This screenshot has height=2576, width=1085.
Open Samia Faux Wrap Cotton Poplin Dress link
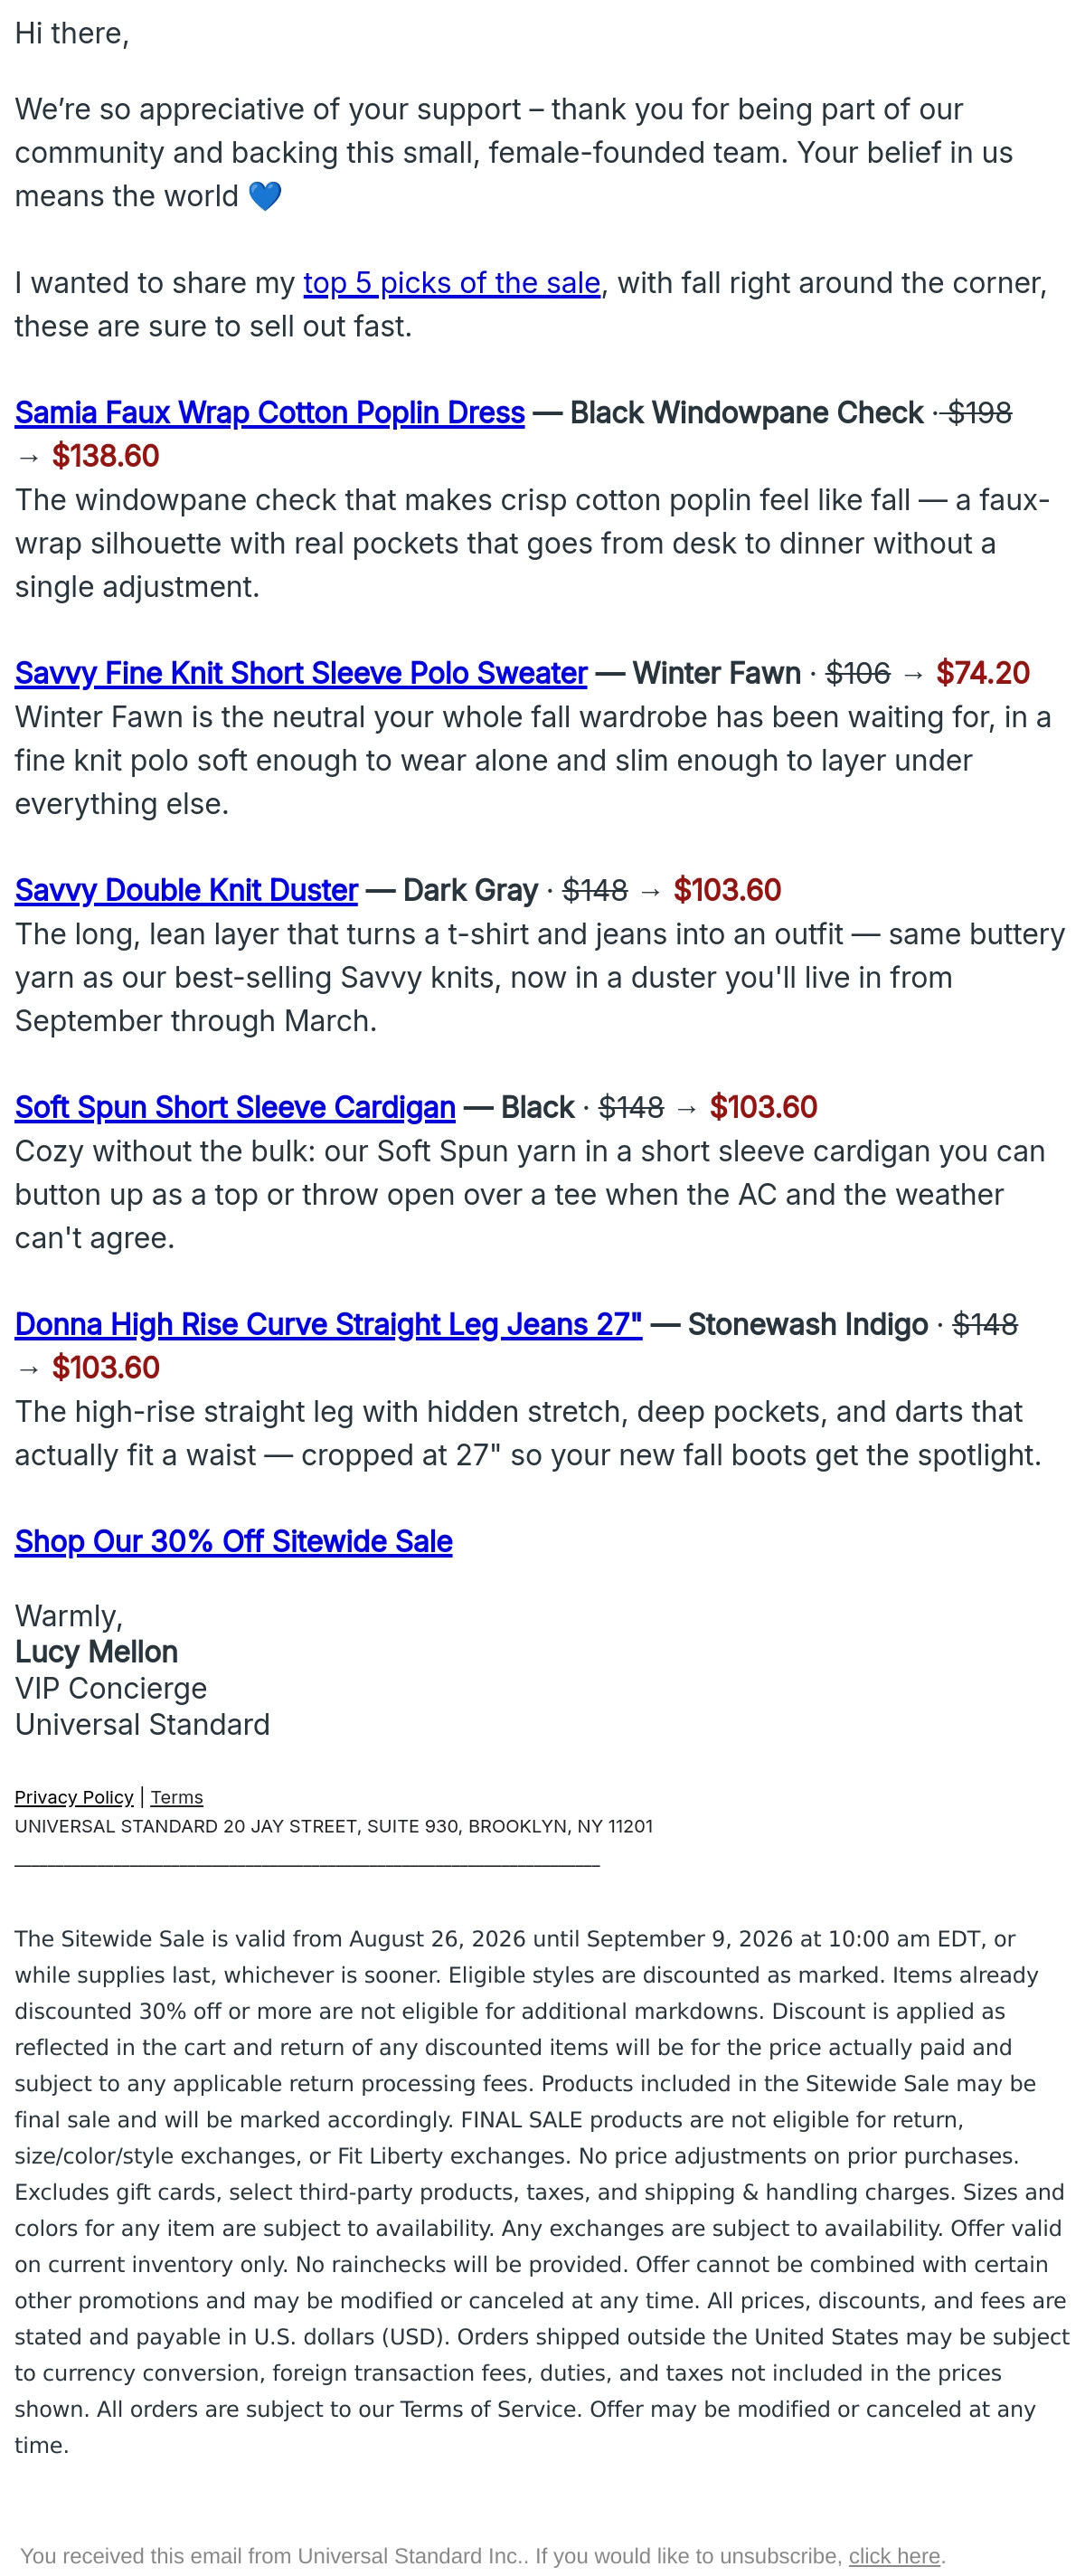(270, 413)
